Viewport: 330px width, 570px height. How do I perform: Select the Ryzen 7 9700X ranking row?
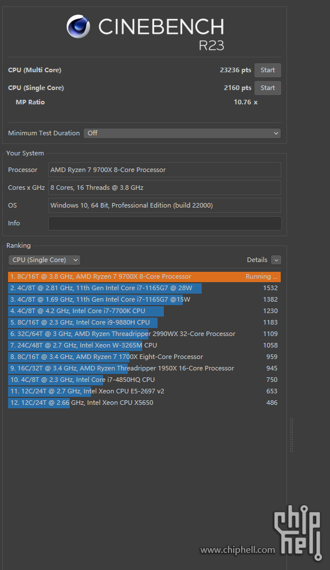click(x=144, y=276)
